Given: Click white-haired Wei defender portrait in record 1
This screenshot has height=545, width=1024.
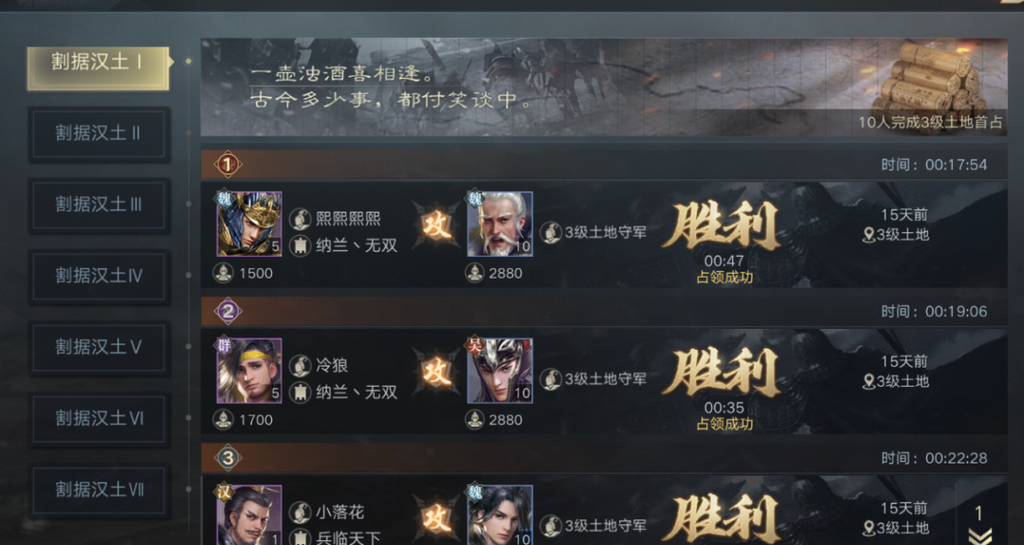Looking at the screenshot, I should coord(500,224).
